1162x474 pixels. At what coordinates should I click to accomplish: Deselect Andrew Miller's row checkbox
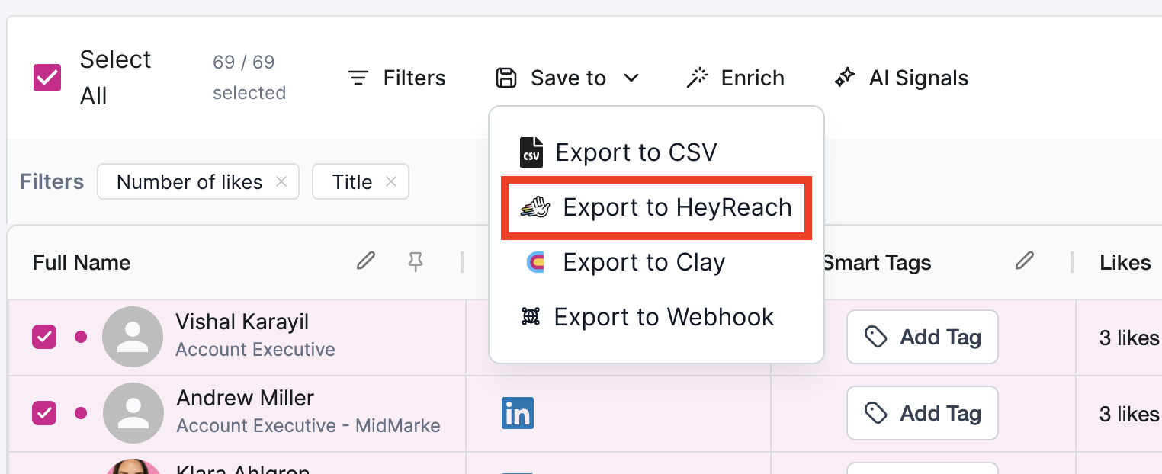pyautogui.click(x=43, y=413)
